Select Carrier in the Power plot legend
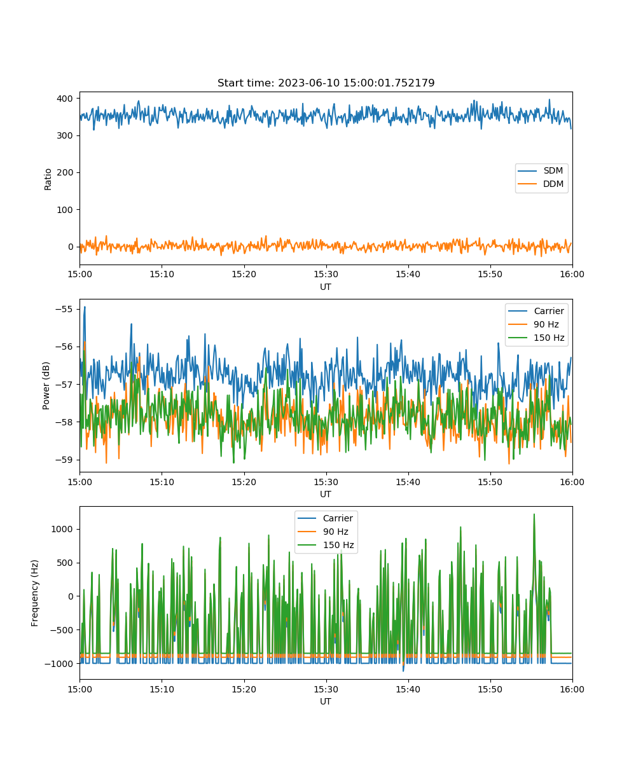 (x=548, y=311)
